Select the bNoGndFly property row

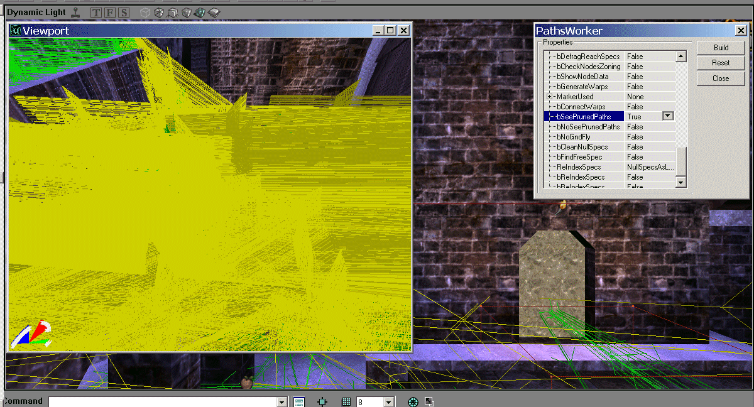pyautogui.click(x=584, y=137)
